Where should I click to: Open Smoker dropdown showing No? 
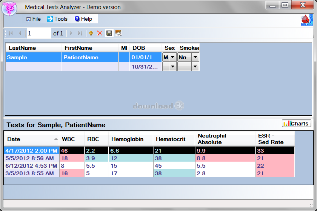pos(195,57)
